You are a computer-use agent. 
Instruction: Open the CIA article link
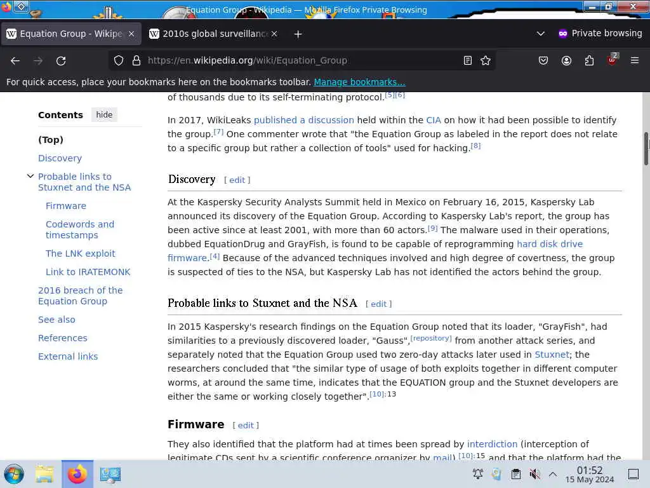[434, 120]
